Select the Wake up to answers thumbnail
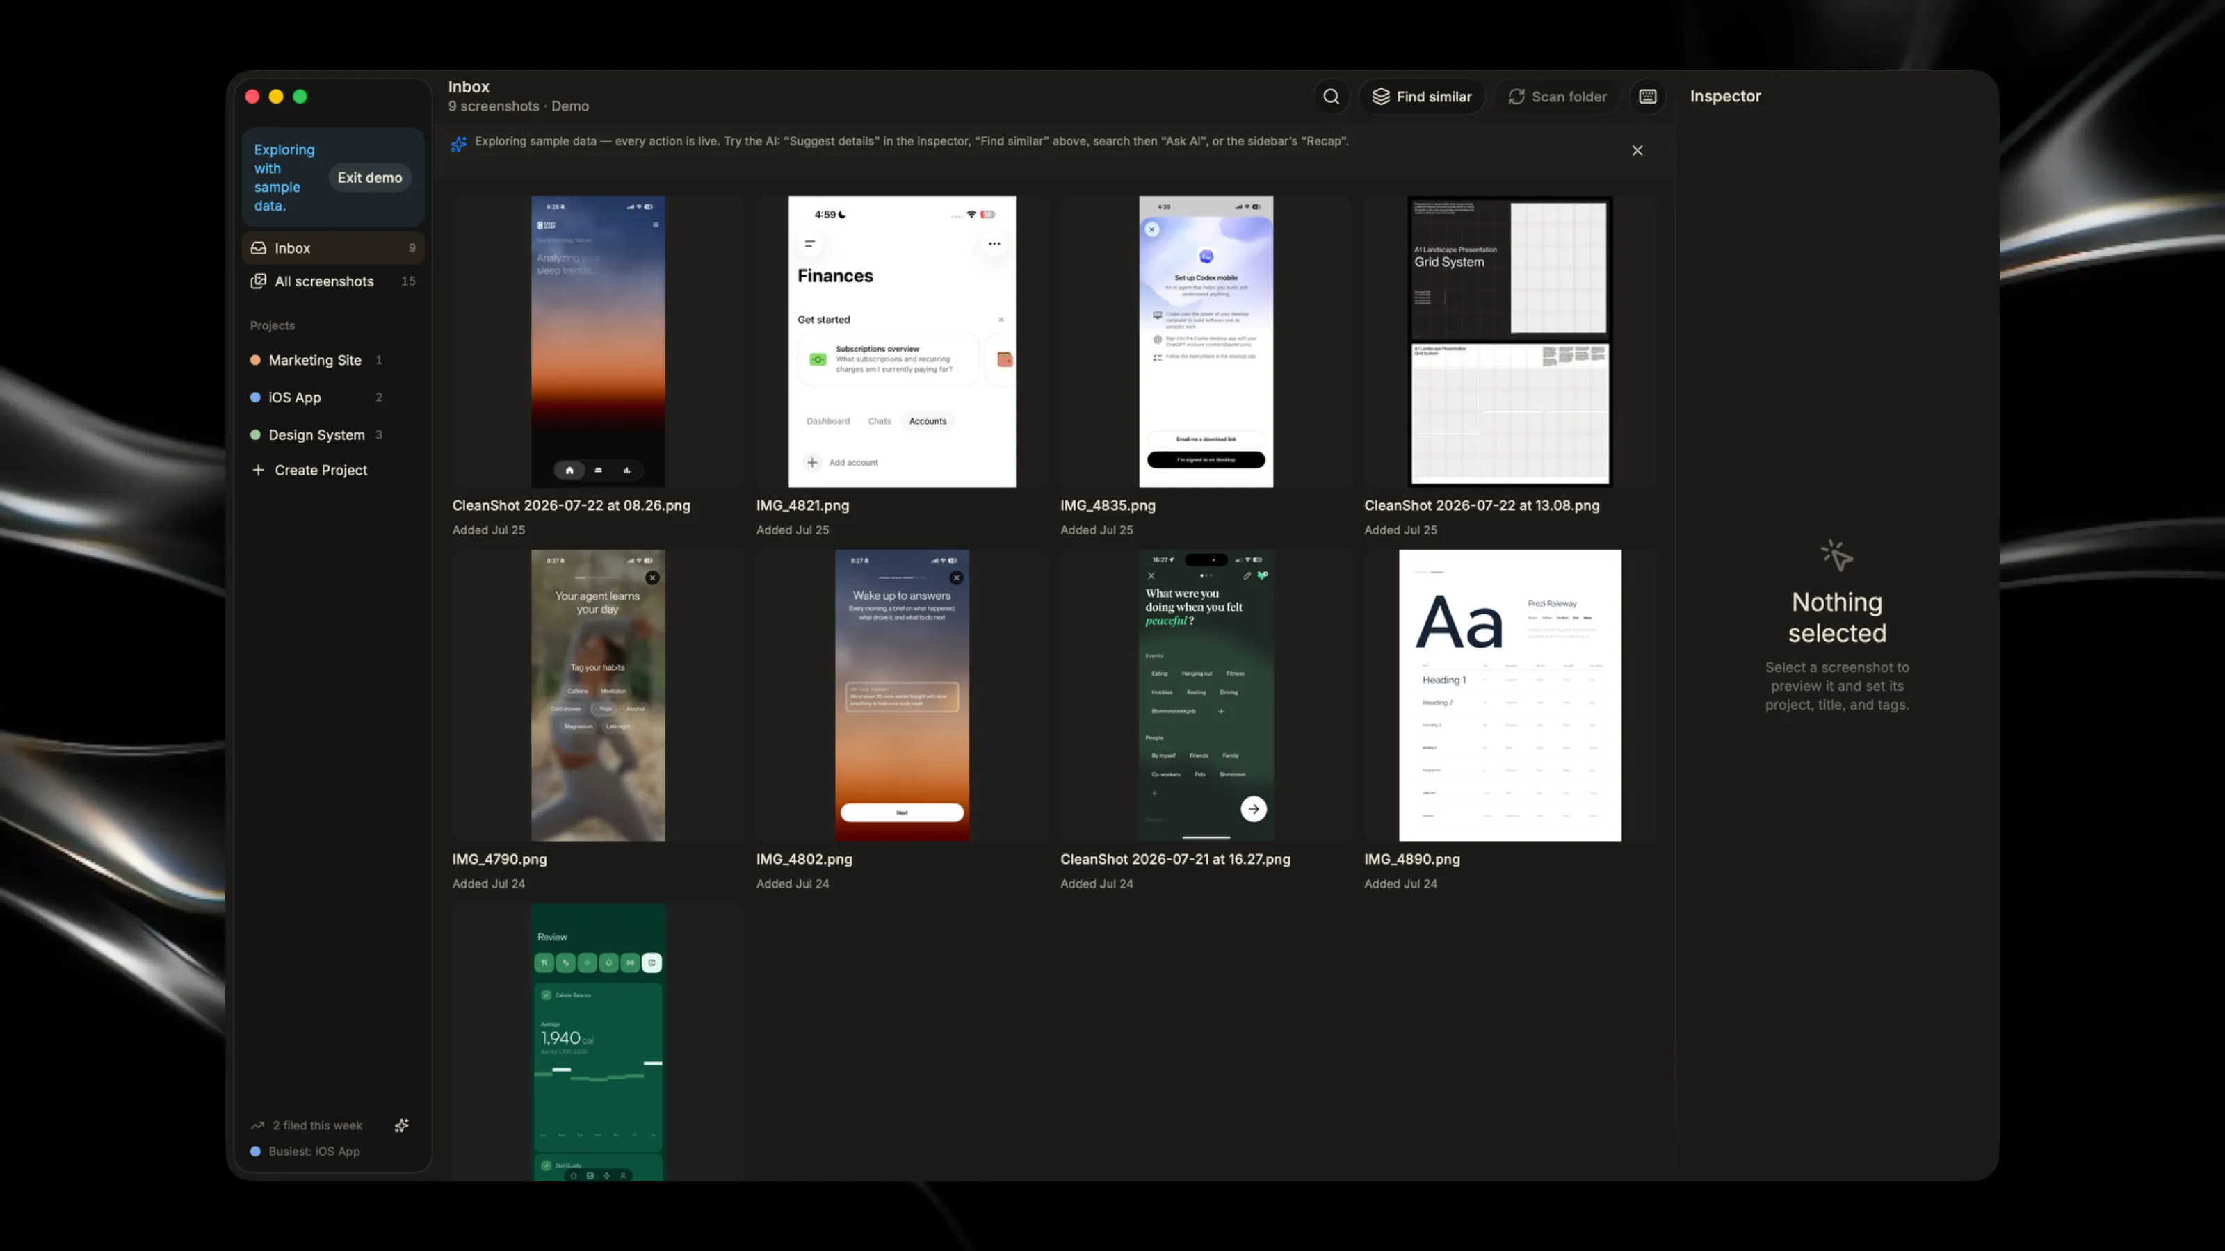 (x=902, y=696)
